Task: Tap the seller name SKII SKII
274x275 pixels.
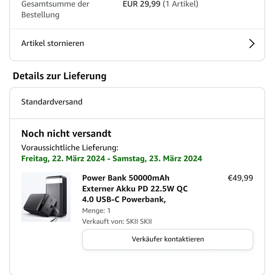Action: (x=139, y=222)
